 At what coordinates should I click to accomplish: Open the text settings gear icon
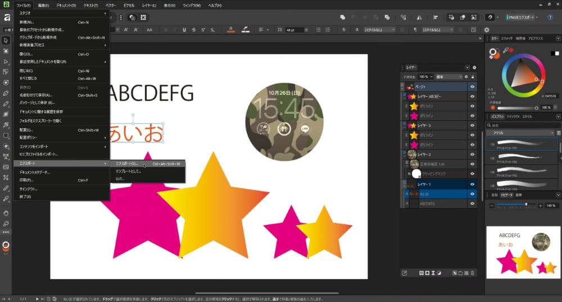click(487, 30)
